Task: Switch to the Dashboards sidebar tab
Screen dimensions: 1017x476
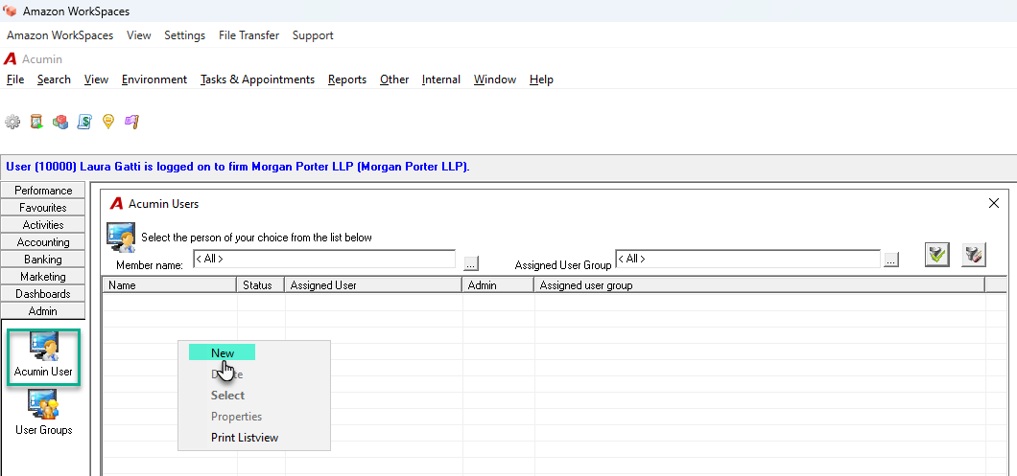Action: (43, 294)
